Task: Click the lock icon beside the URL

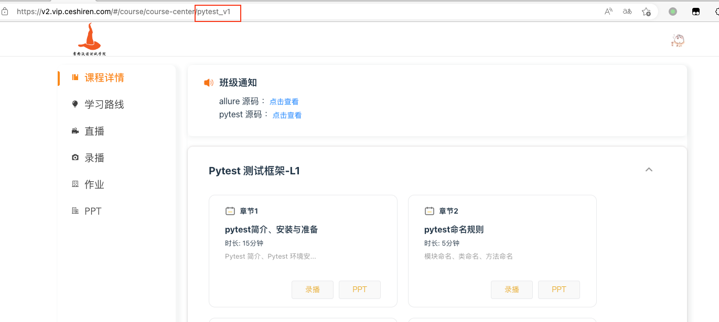Action: coord(5,12)
